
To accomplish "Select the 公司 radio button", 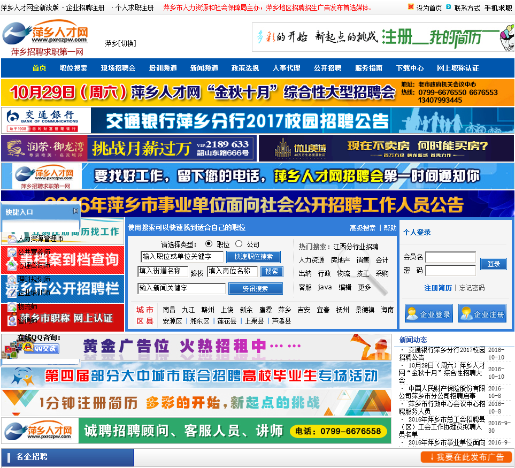I will point(239,244).
